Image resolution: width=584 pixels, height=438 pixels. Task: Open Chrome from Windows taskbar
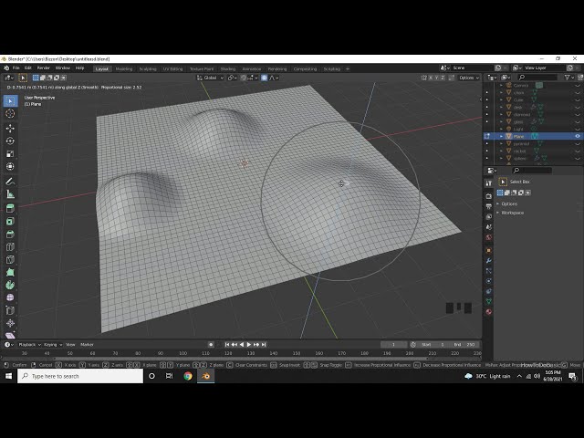click(188, 376)
